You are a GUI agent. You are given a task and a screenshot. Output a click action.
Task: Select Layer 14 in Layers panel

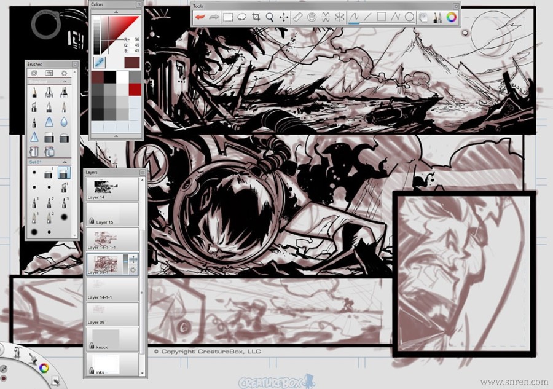tap(112, 189)
